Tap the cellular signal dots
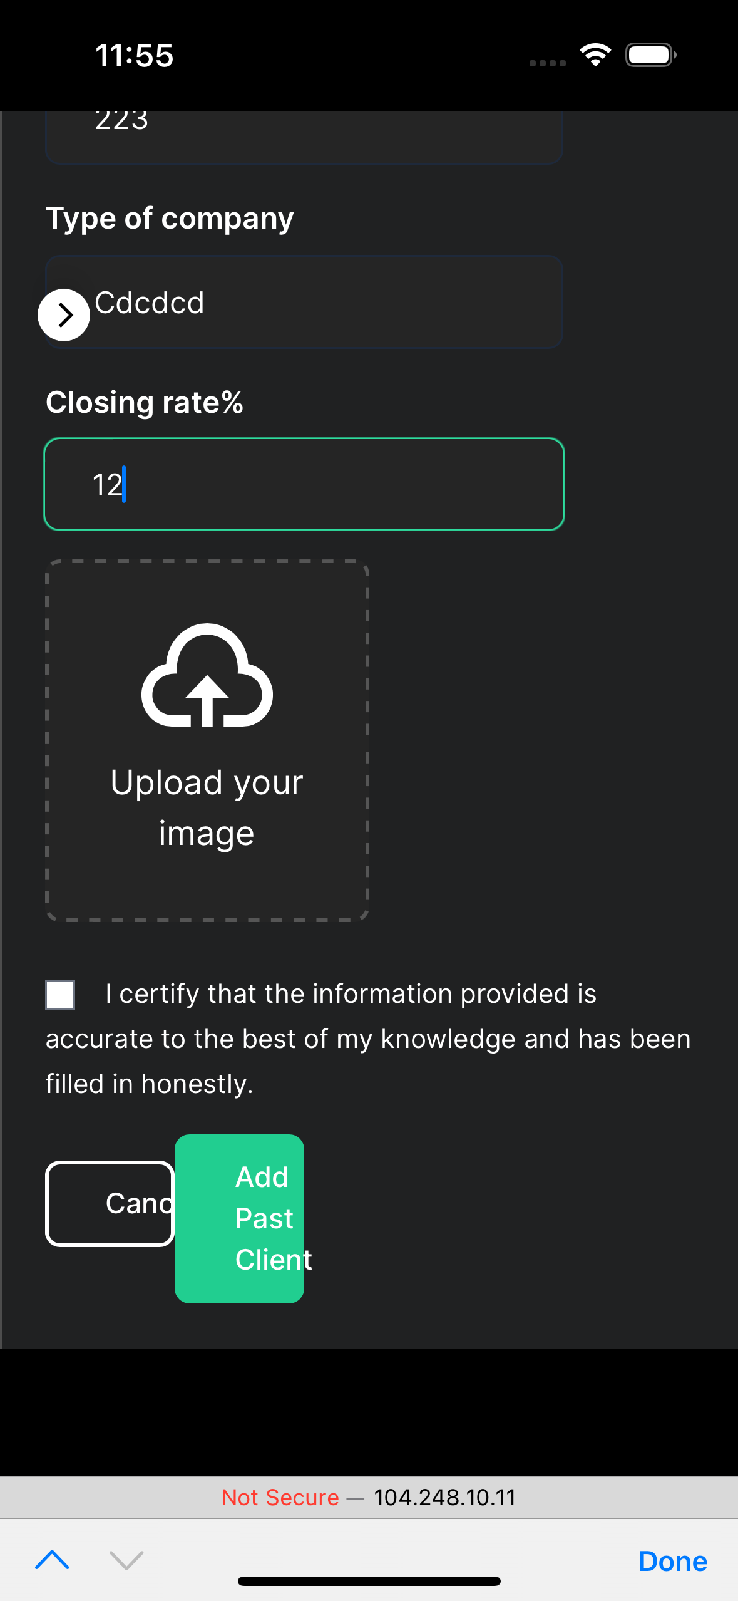The width and height of the screenshot is (738, 1601). 547,63
